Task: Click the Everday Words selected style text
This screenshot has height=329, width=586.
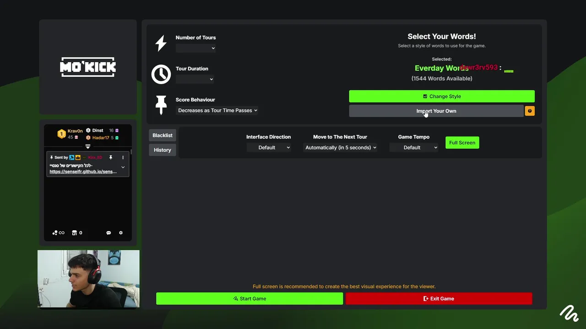Action: coord(442,68)
